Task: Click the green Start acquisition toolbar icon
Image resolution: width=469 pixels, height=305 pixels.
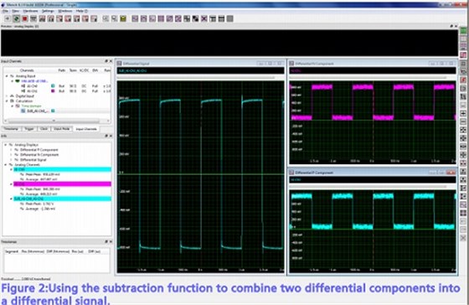Action: 17,18
